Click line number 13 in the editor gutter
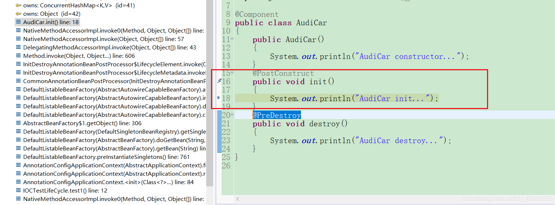The height and width of the screenshot is (205, 555). click(x=226, y=56)
